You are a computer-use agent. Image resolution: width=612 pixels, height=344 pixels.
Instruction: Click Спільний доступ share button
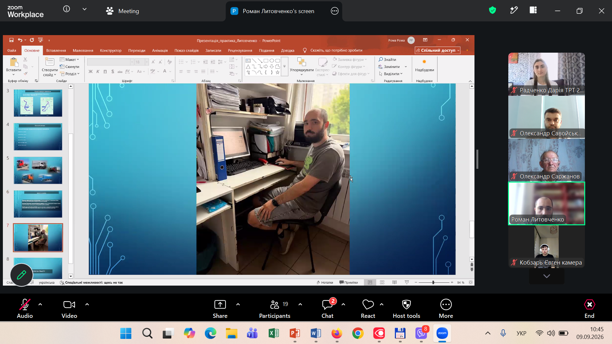pos(437,50)
